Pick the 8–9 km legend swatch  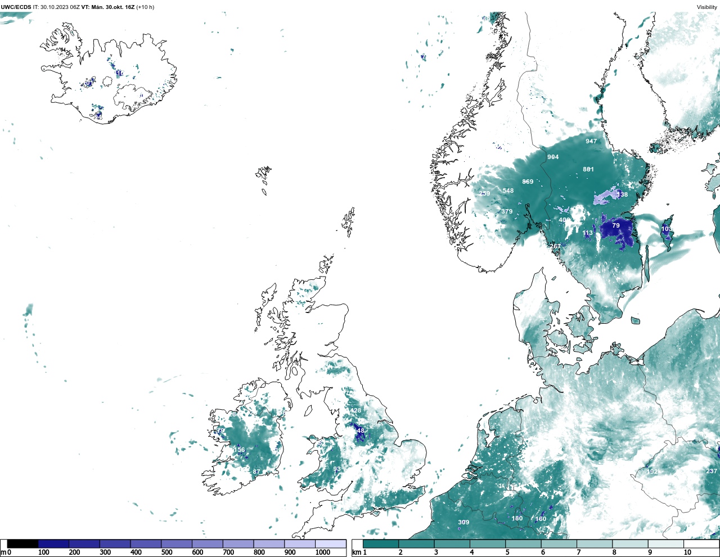point(630,544)
